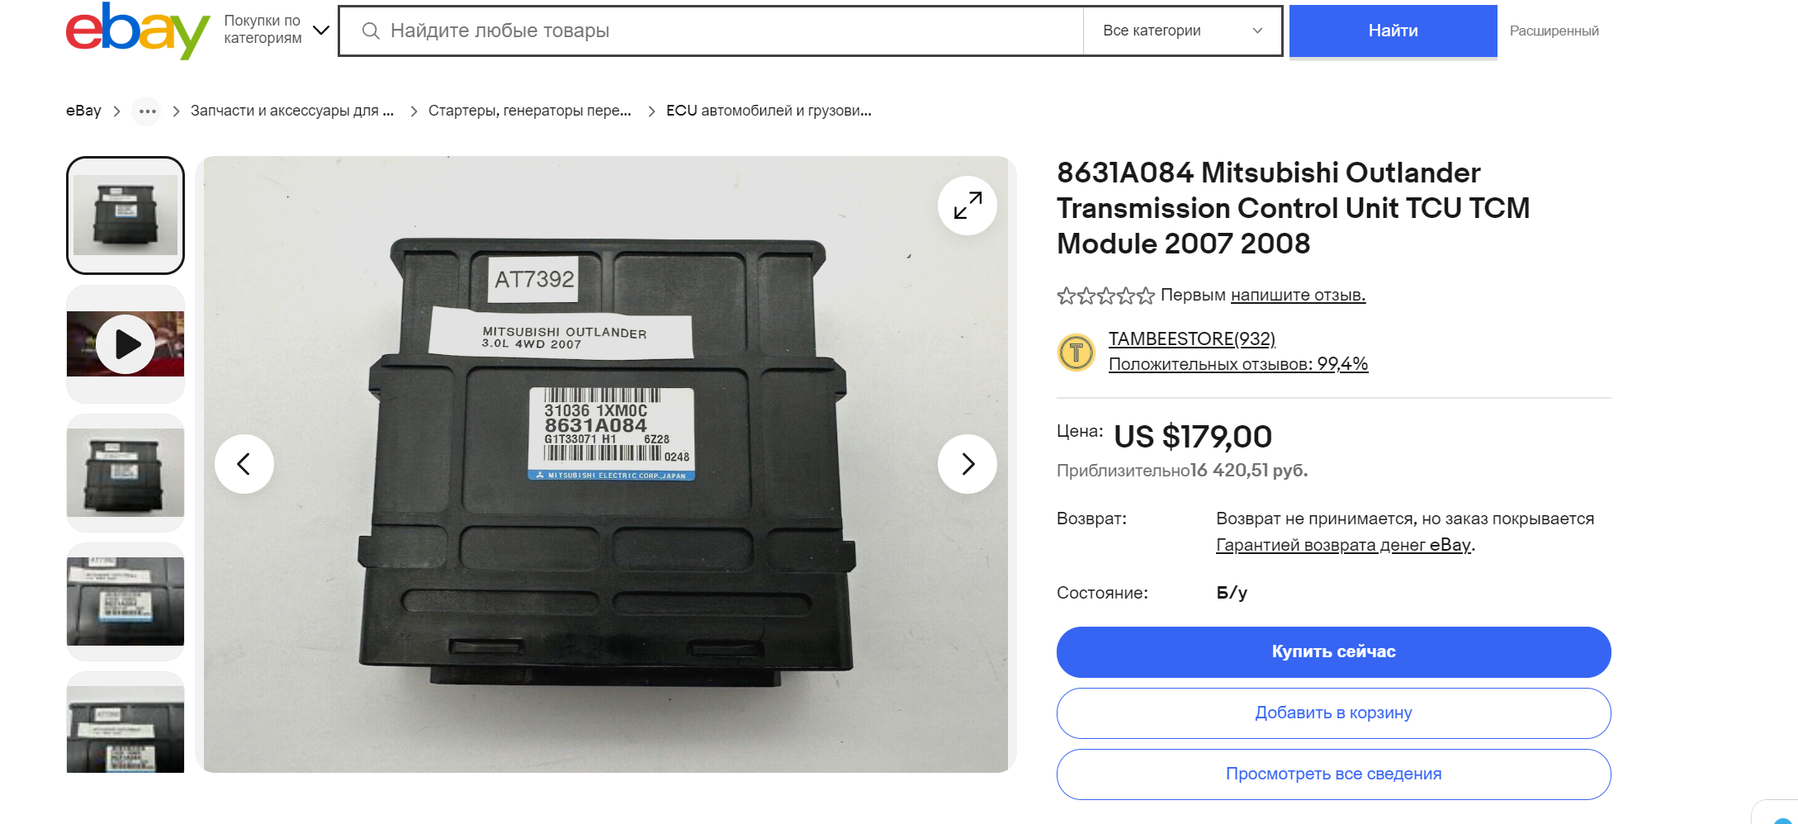Click the eBay logo
Screen dimensions: 1798x824
(137, 31)
